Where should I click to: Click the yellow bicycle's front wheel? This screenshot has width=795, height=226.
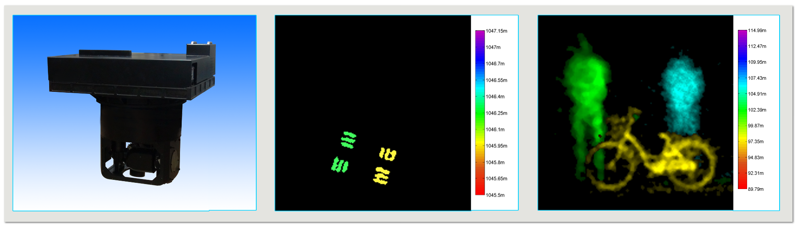click(609, 164)
